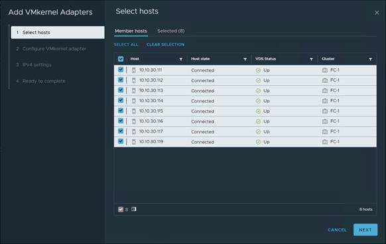This screenshot has width=386, height=244.
Task: Click the host address 10.10.30.117
Action: tap(151, 131)
